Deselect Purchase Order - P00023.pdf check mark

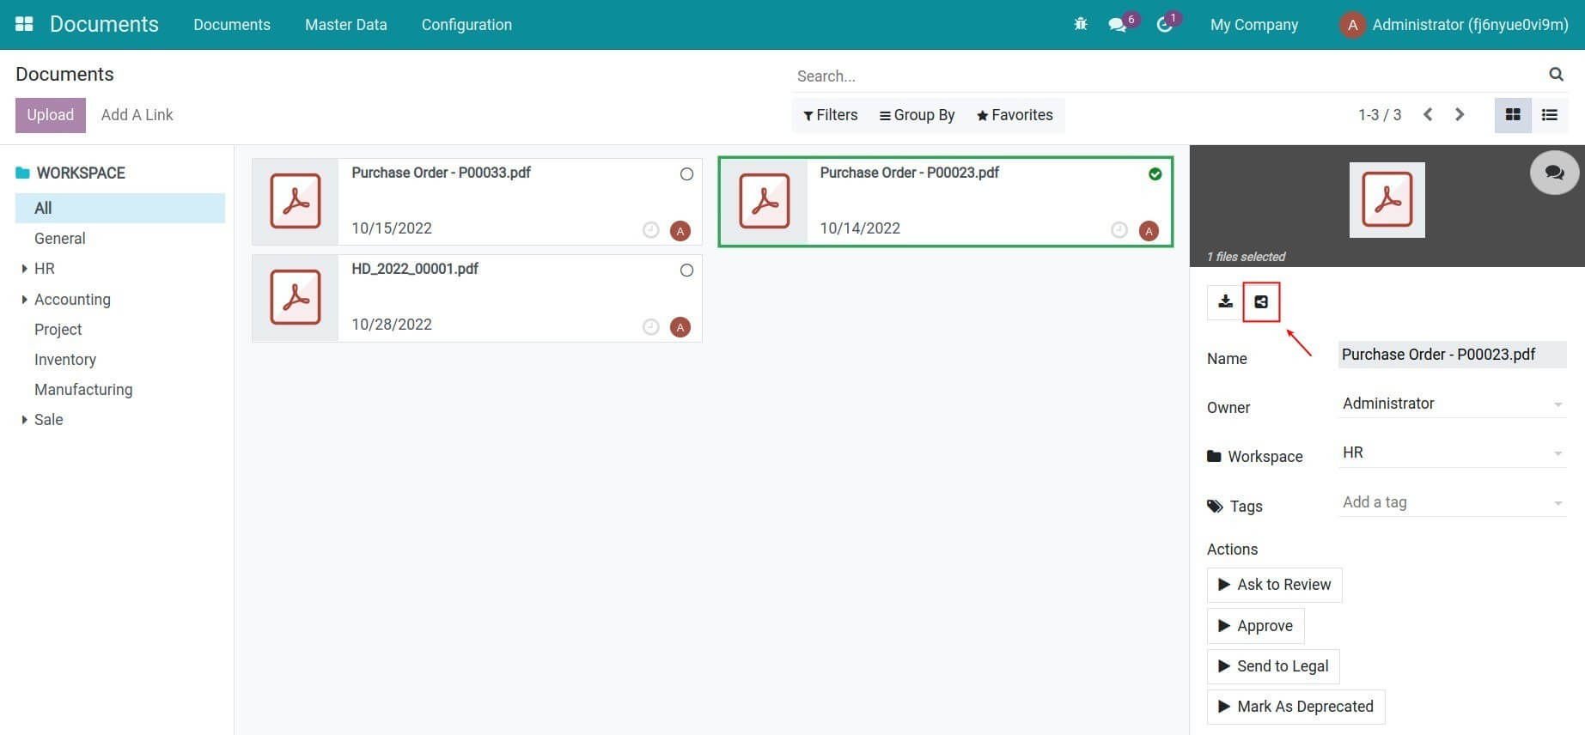click(x=1155, y=174)
